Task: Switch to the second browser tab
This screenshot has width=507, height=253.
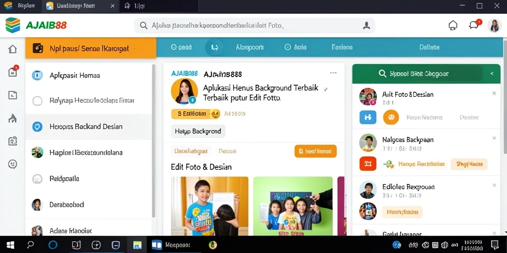Action: coord(81,6)
